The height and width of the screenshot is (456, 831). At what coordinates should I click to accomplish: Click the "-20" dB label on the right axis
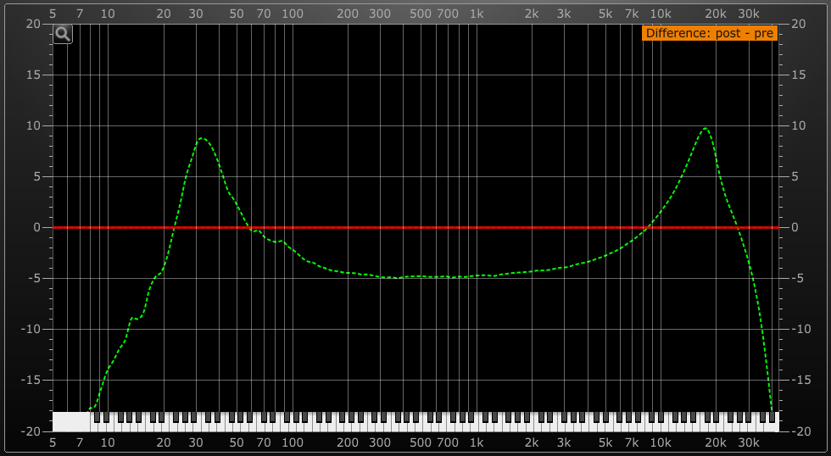tap(798, 431)
